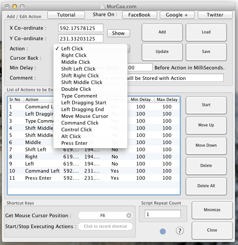The width and height of the screenshot is (238, 245).
Task: Select row 10 Command Left action
Action: point(94,171)
